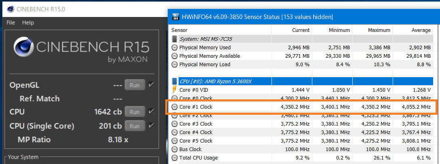Click the CPU chip icon beside AMD Ryzen 5 3600X
The height and width of the screenshot is (164, 440).
click(x=175, y=82)
